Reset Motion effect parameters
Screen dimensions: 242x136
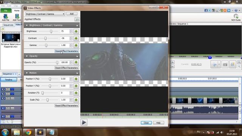tap(67, 106)
